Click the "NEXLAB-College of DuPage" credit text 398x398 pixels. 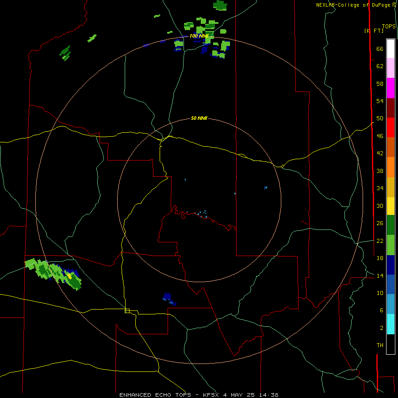click(x=354, y=5)
